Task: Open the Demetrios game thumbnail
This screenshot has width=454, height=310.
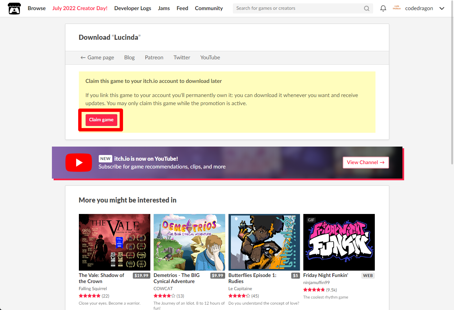Action: tap(189, 242)
